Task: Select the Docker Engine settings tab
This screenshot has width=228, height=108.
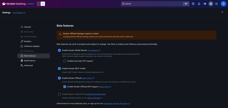Action: click(x=33, y=37)
